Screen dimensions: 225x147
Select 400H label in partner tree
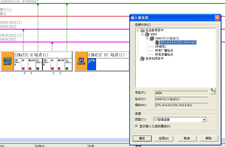click(154, 34)
